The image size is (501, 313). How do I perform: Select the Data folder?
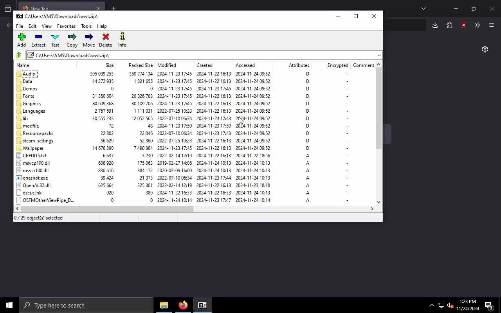point(27,81)
